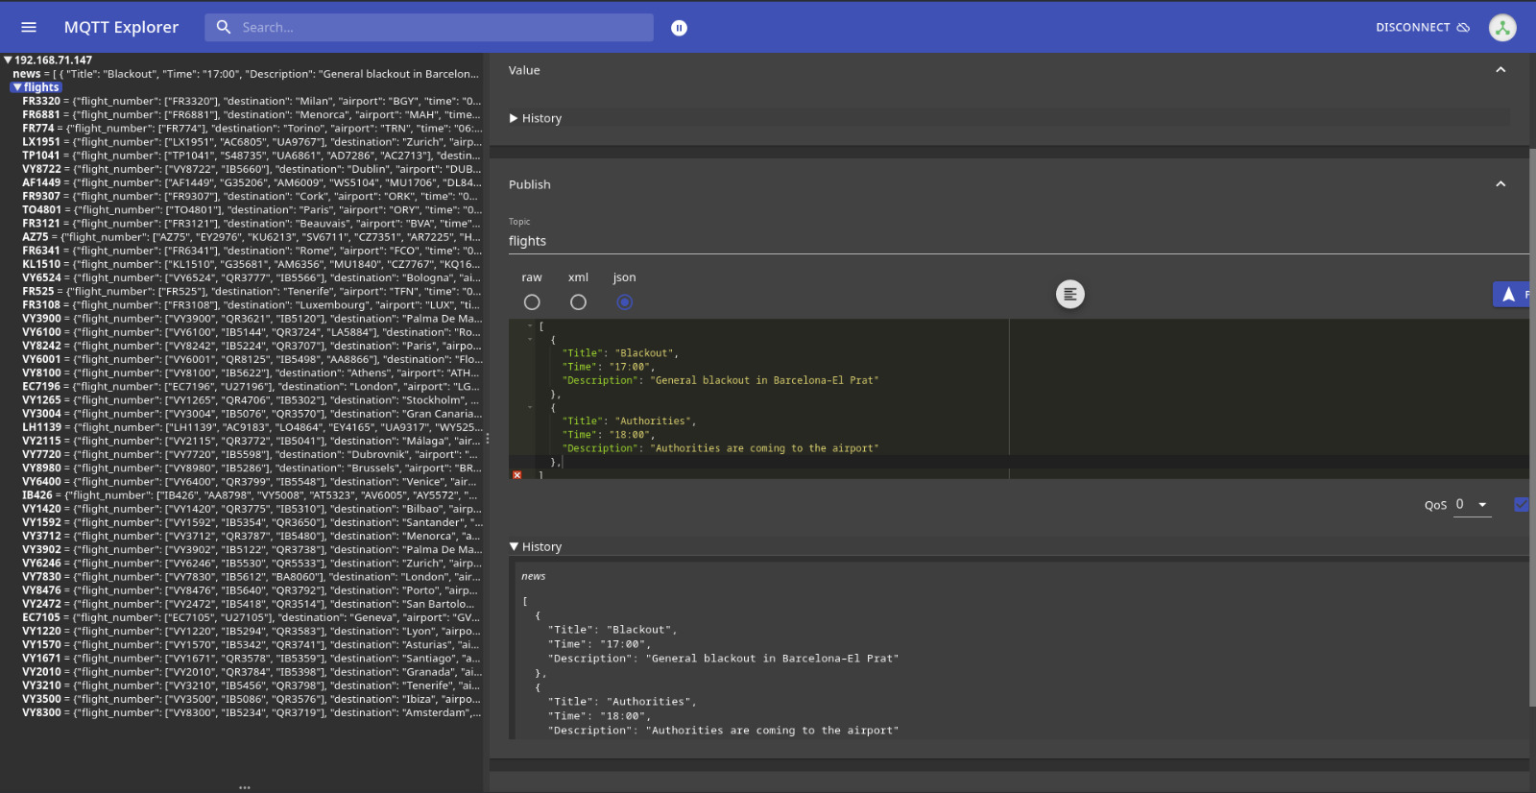This screenshot has width=1536, height=793.
Task: Select the json format radio button
Action: [624, 301]
